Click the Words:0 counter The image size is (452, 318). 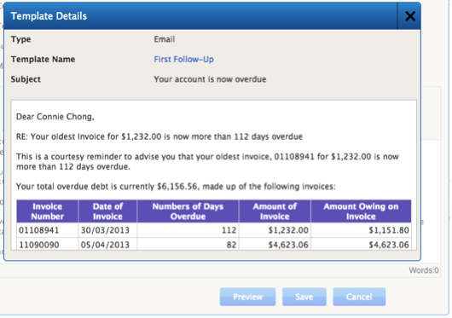pos(424,270)
